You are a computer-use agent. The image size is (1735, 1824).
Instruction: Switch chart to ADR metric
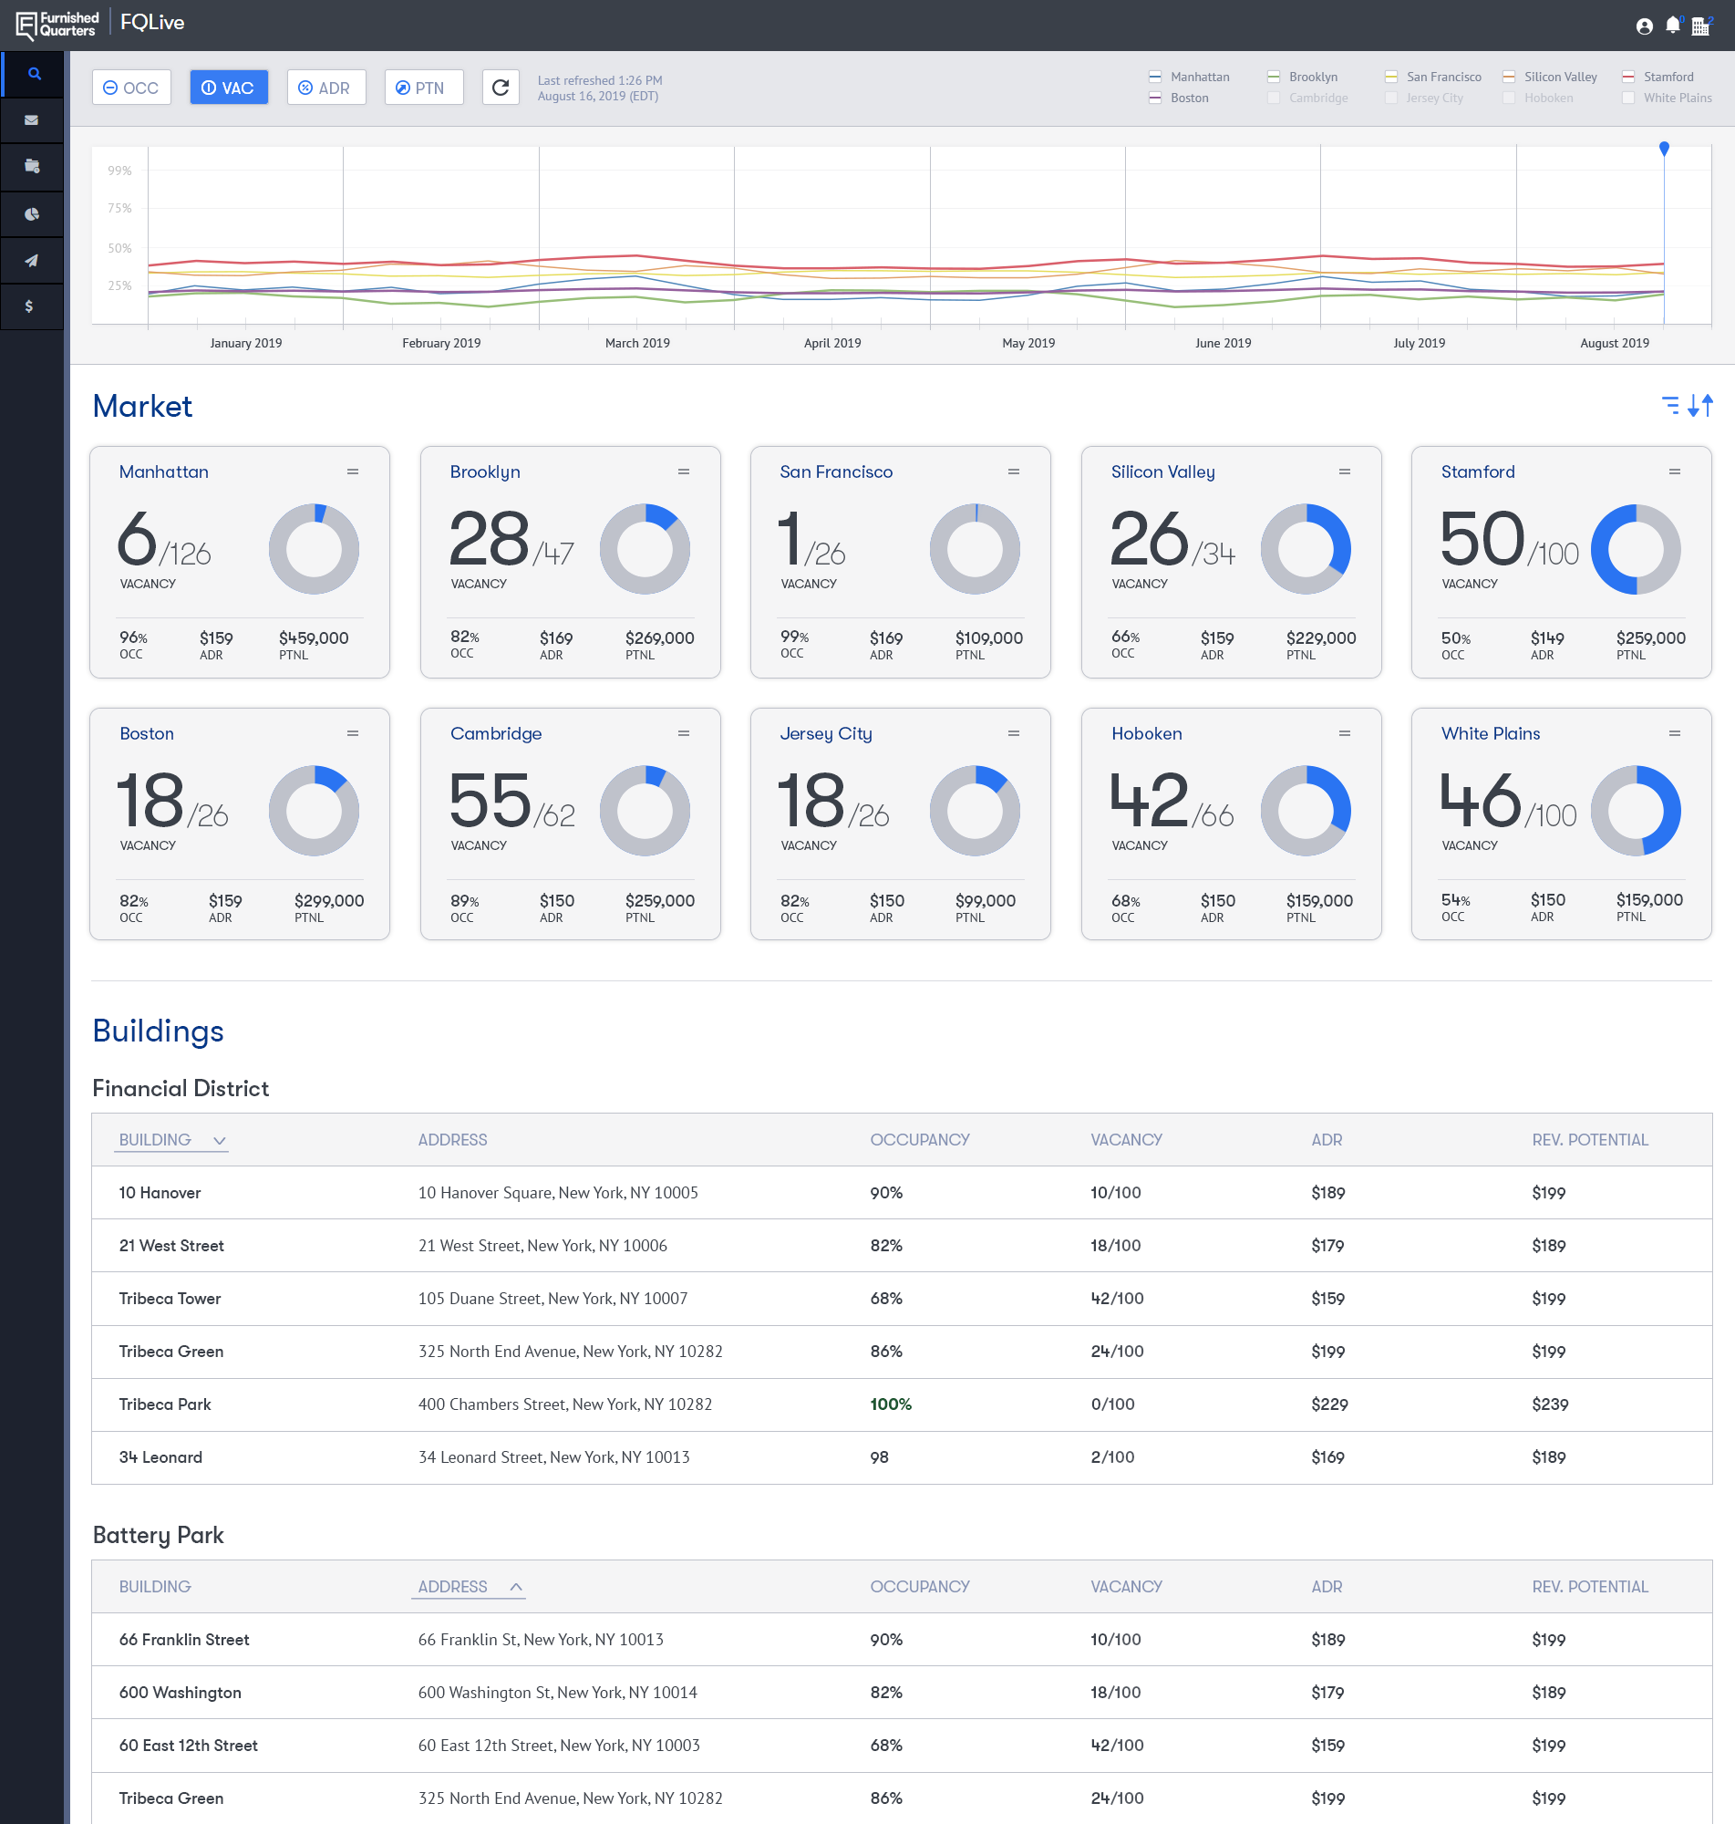pos(326,88)
